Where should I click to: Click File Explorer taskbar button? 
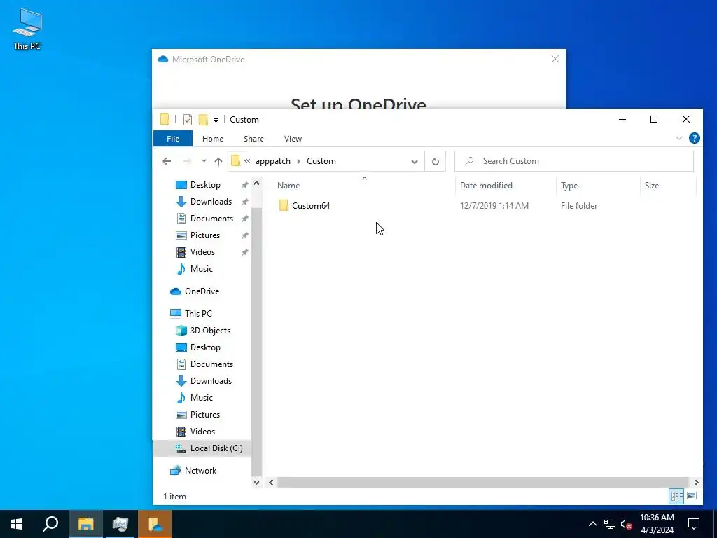(85, 524)
